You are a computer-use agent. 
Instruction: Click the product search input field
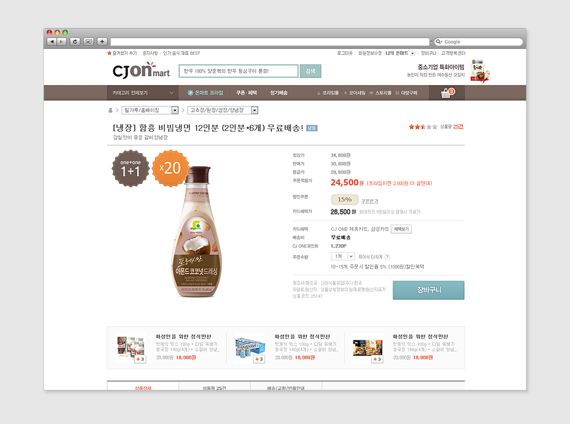coord(238,71)
